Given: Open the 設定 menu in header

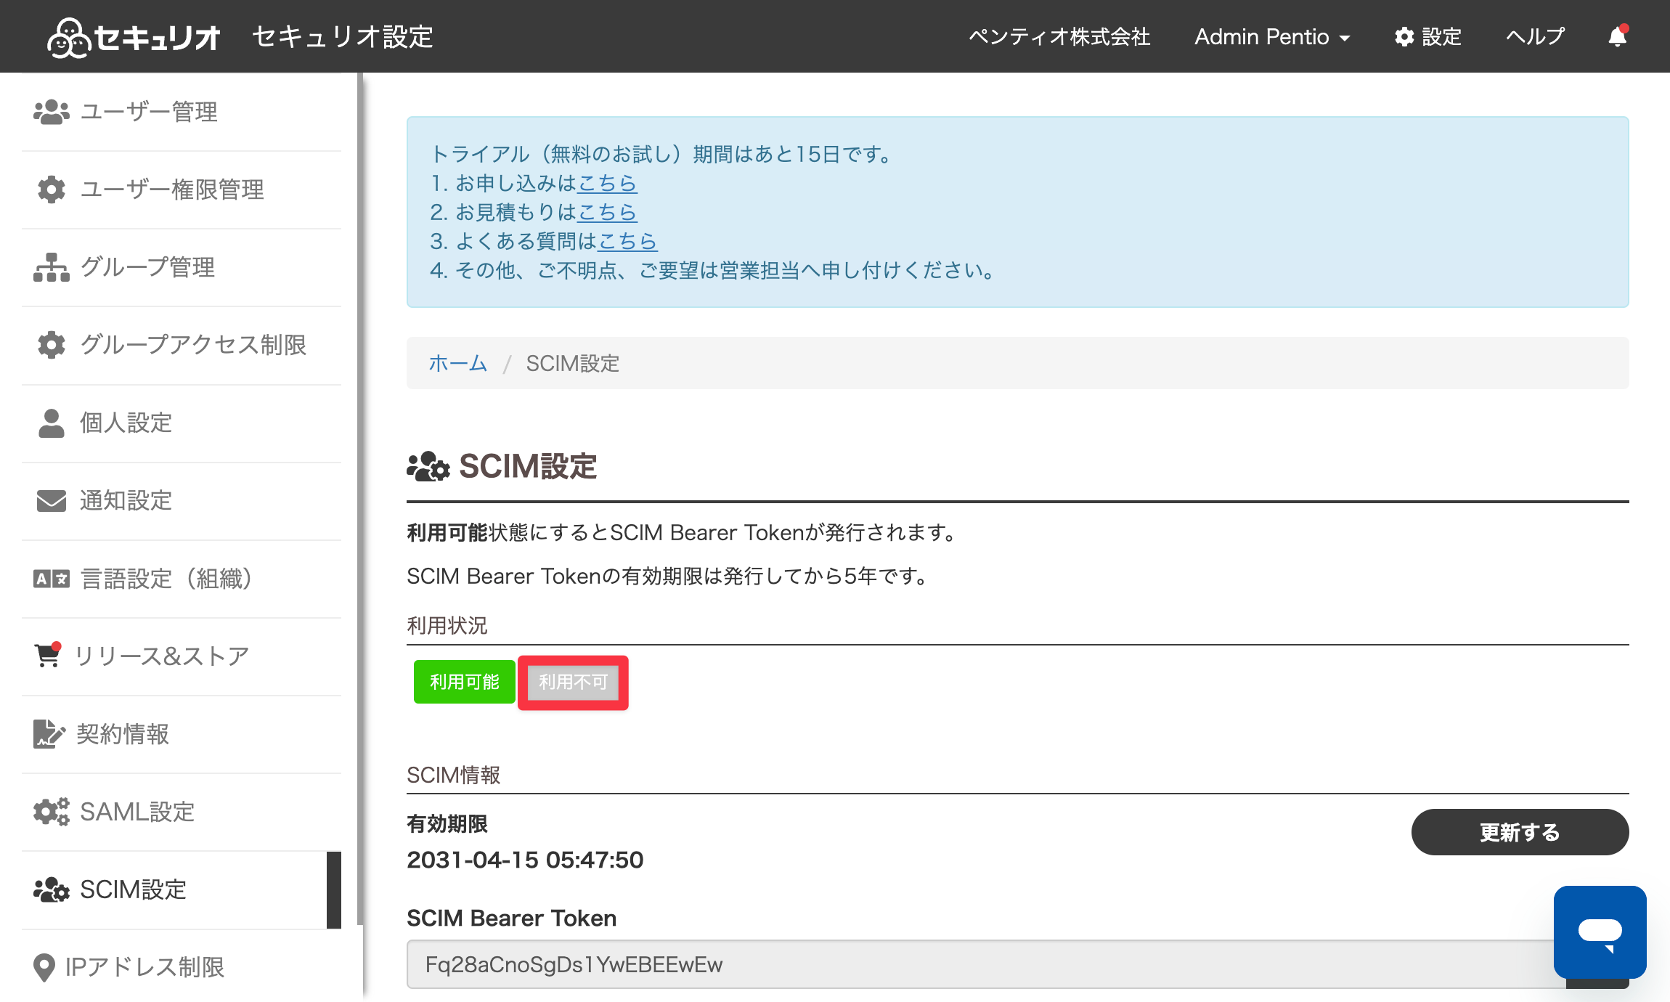Looking at the screenshot, I should (x=1427, y=36).
